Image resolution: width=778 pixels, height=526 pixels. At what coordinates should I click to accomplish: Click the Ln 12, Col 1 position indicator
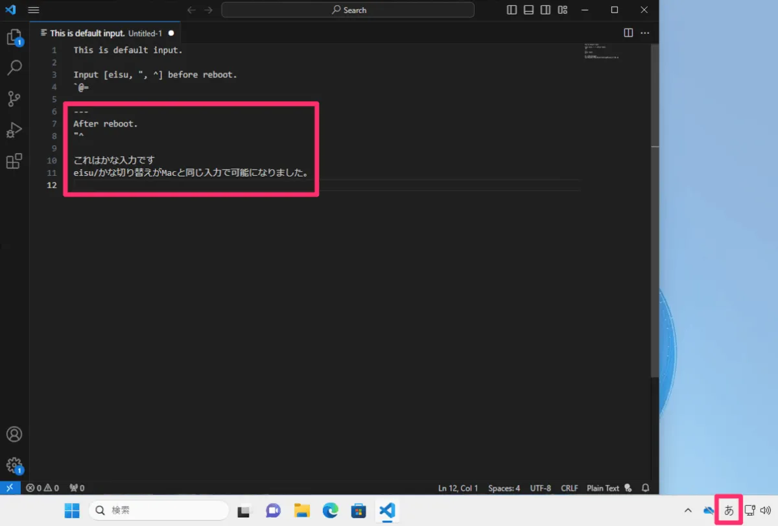[x=458, y=488]
